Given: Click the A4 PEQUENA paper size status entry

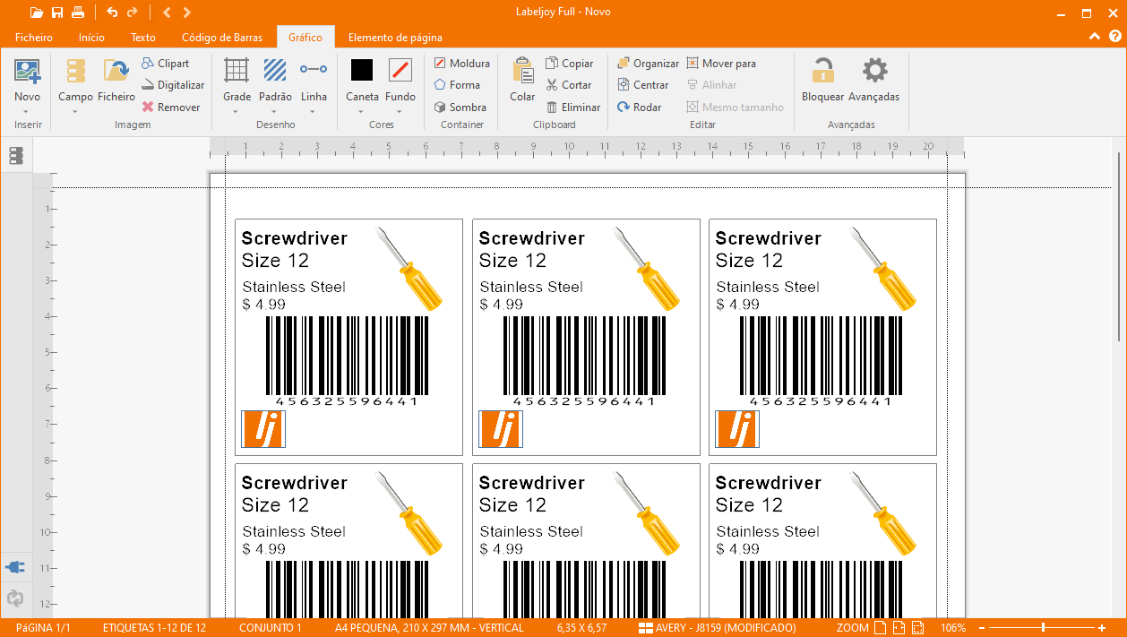Looking at the screenshot, I should [429, 628].
